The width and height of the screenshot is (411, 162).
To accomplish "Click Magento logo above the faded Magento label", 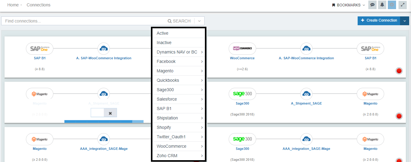I will point(40,94).
